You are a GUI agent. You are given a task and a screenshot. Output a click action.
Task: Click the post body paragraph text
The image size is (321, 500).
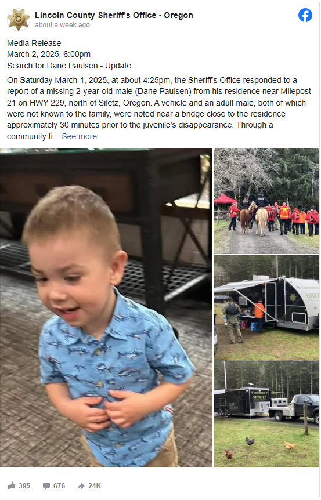point(159,108)
